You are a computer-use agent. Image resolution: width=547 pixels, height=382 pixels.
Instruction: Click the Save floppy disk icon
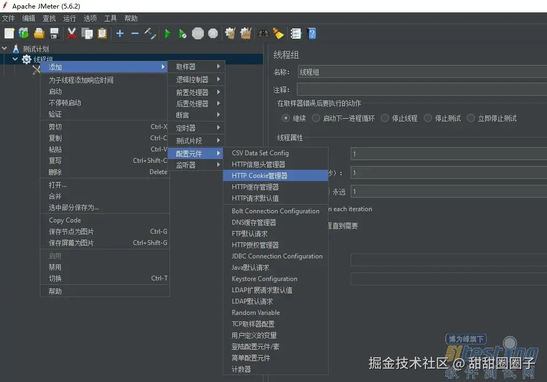pyautogui.click(x=54, y=33)
